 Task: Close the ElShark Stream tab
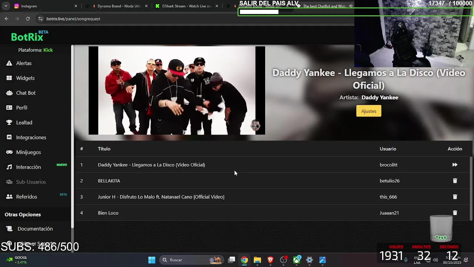click(x=217, y=6)
